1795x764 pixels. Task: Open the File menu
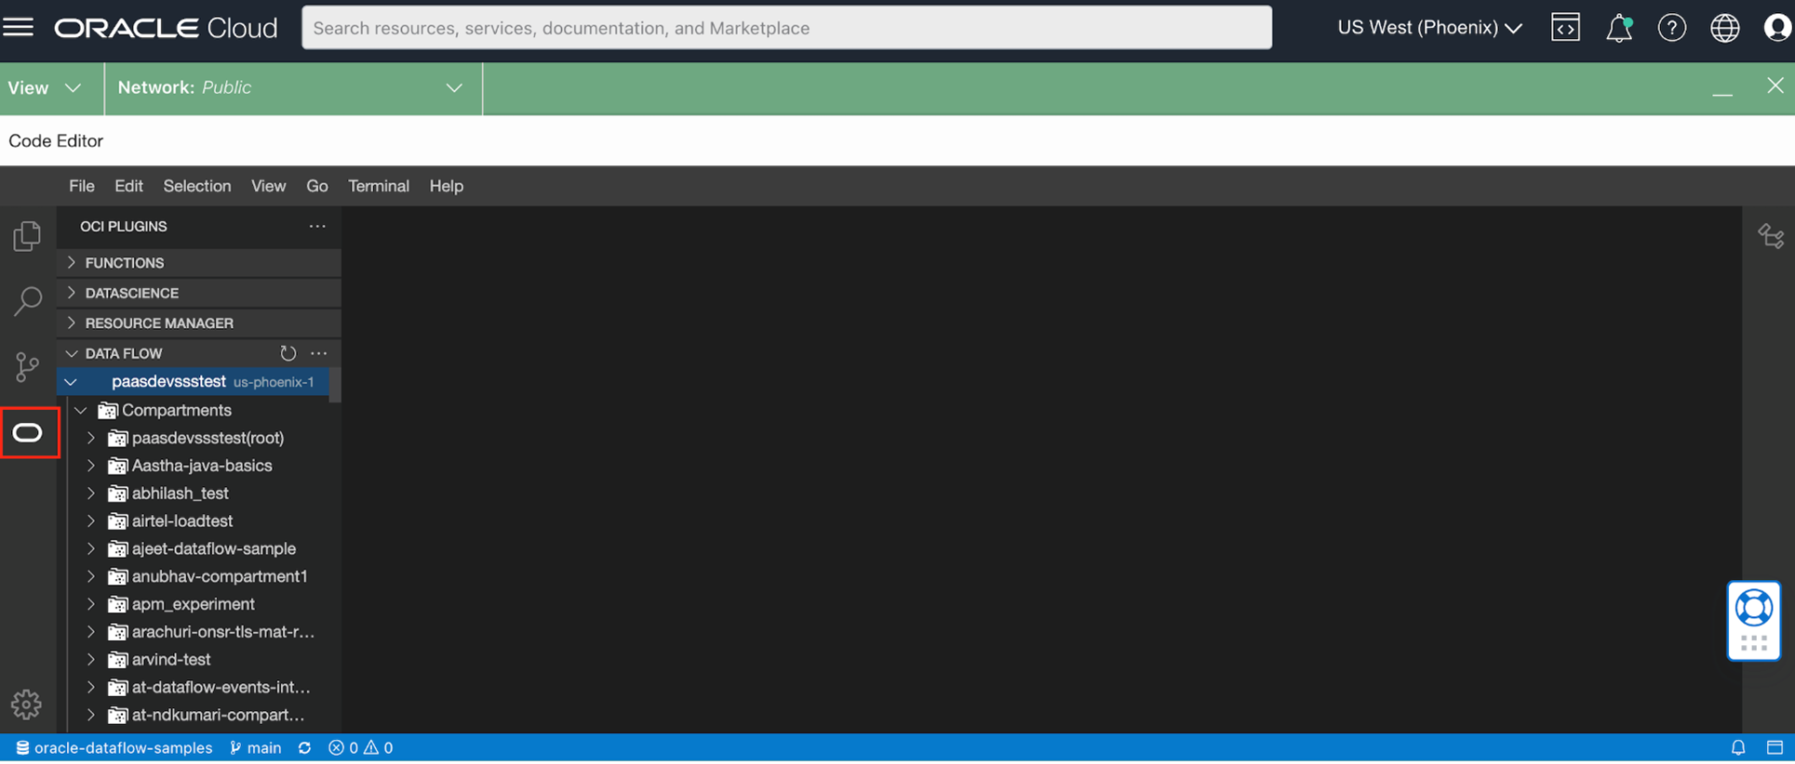coord(82,186)
